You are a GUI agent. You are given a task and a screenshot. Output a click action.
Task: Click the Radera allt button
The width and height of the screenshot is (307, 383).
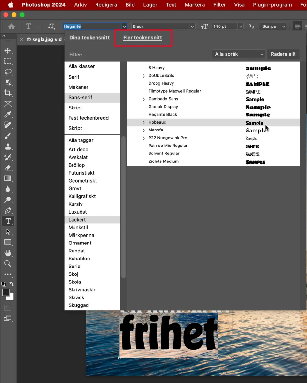(x=283, y=54)
